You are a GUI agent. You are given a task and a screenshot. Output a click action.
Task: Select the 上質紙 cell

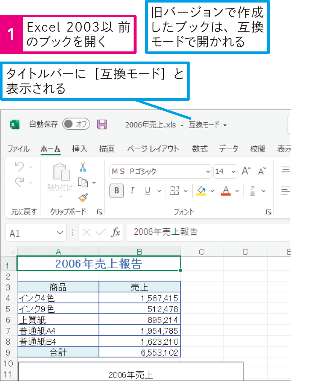pos(58,319)
